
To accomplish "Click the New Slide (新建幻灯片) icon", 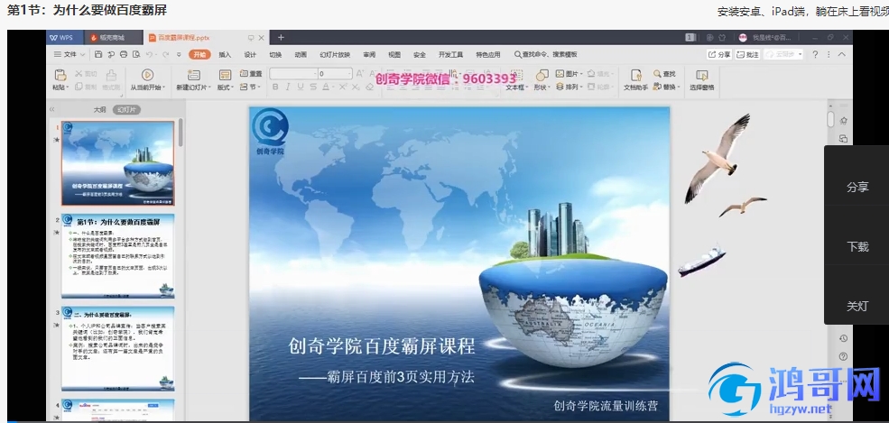I will (x=194, y=76).
